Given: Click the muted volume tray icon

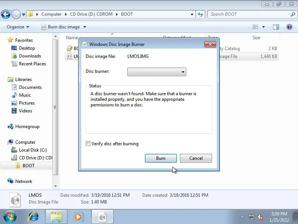Looking at the screenshot, I should tap(260, 217).
